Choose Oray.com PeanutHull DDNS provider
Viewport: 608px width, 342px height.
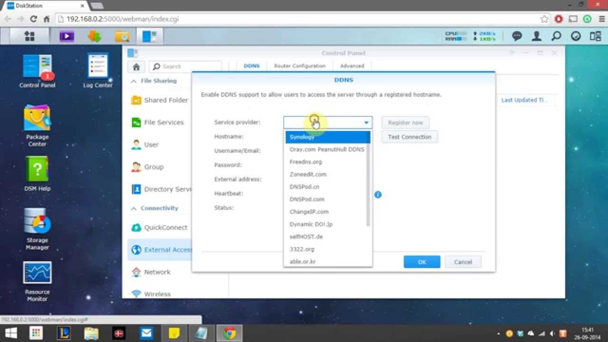click(327, 149)
